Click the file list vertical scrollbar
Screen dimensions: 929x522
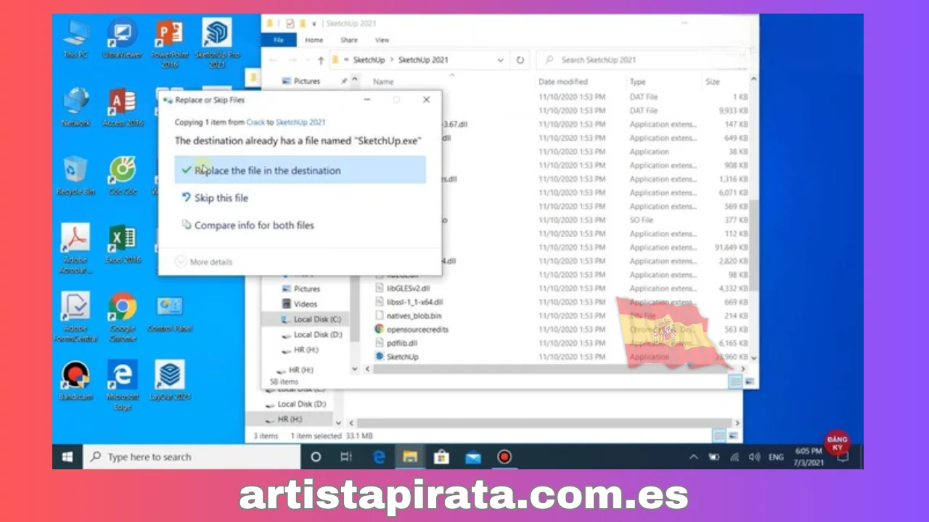(x=753, y=246)
